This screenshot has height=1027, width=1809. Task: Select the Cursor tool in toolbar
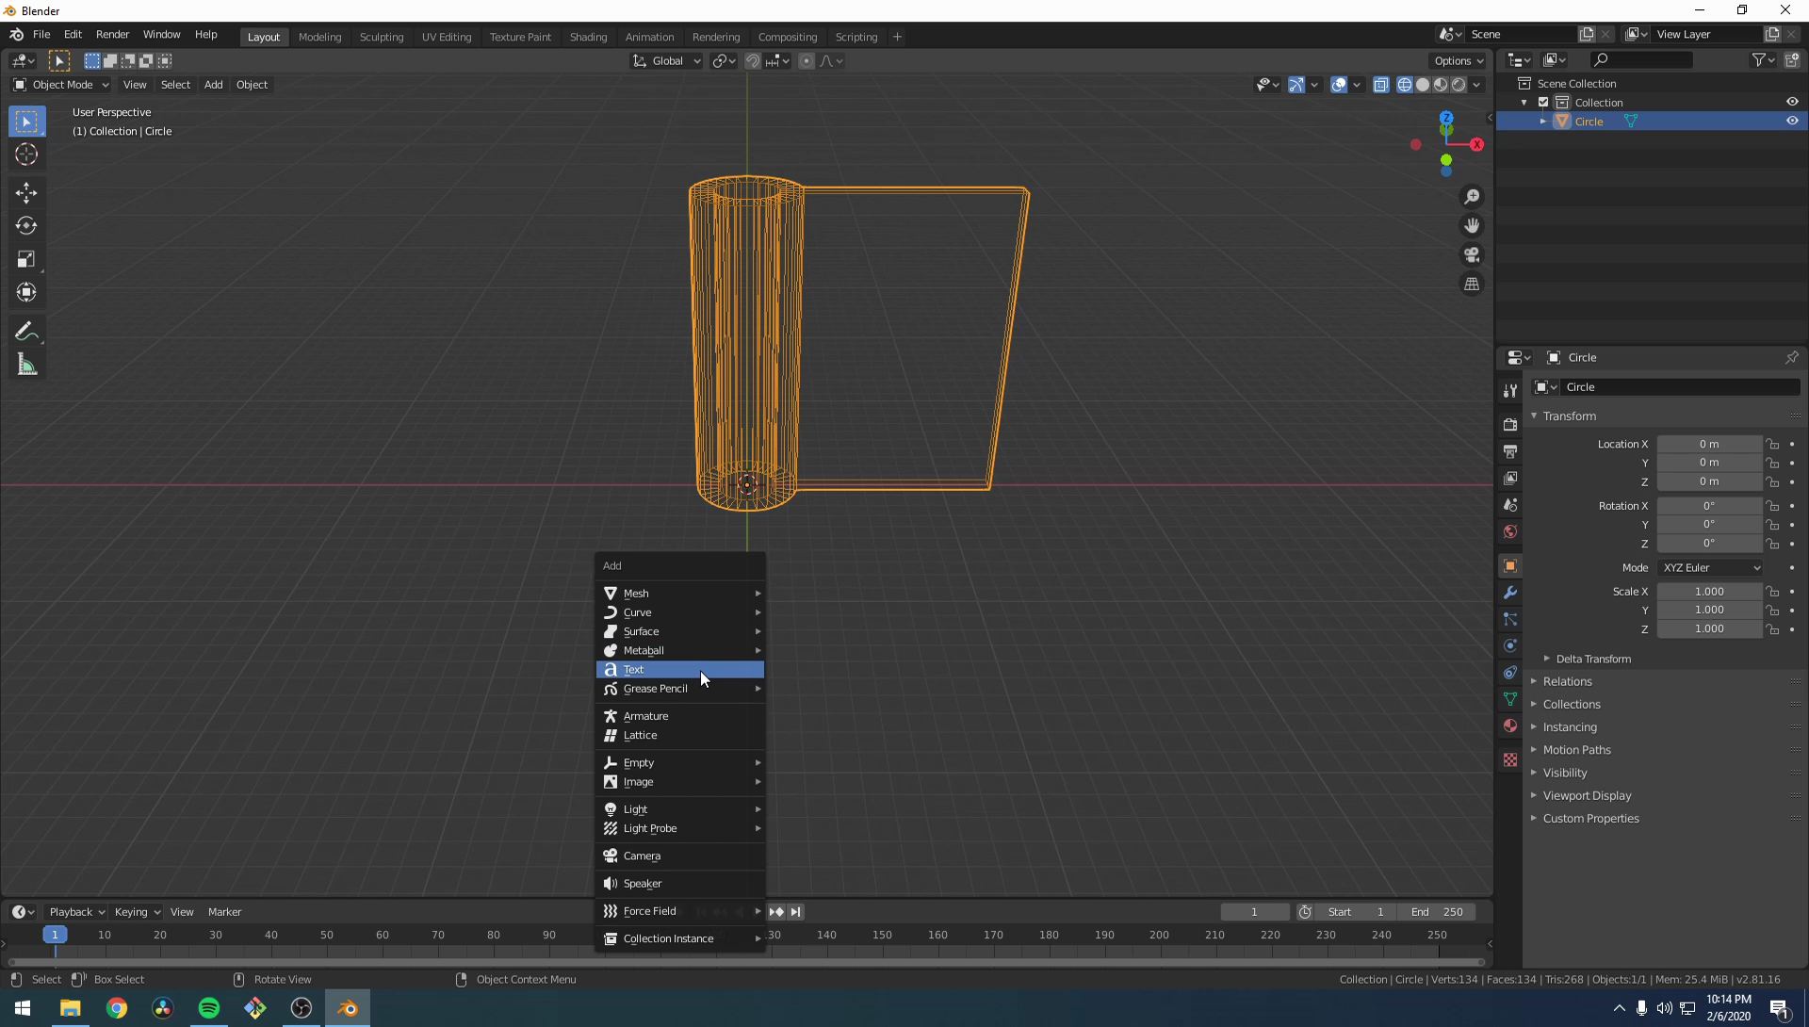[x=26, y=155]
